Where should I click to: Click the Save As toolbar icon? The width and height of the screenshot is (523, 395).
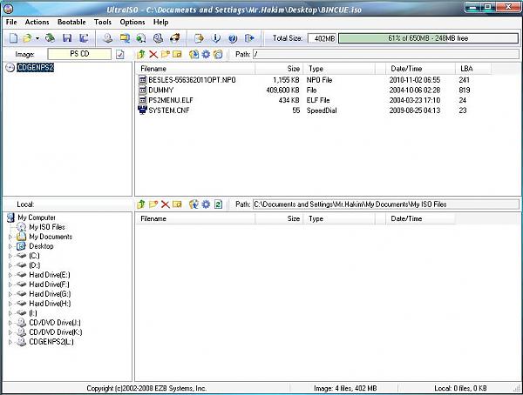point(84,38)
